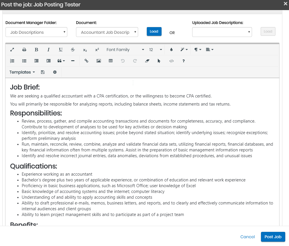Click the print icon

[x=24, y=50]
